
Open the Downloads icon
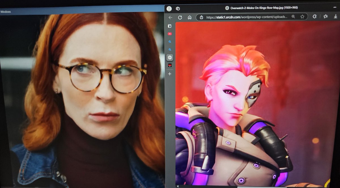pyautogui.click(x=336, y=16)
